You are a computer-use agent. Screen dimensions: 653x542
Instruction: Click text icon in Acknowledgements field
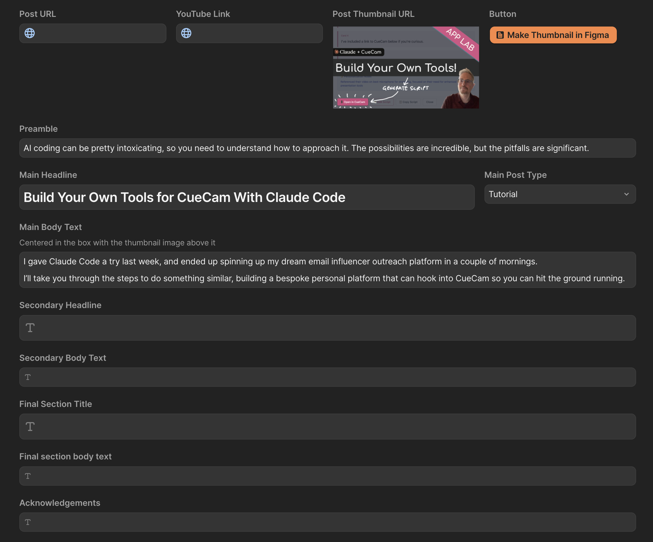pos(28,522)
